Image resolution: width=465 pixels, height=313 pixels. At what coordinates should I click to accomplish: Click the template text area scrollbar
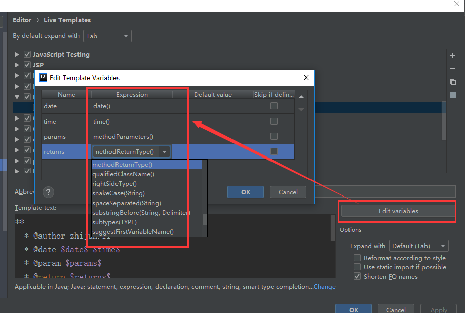point(333,227)
